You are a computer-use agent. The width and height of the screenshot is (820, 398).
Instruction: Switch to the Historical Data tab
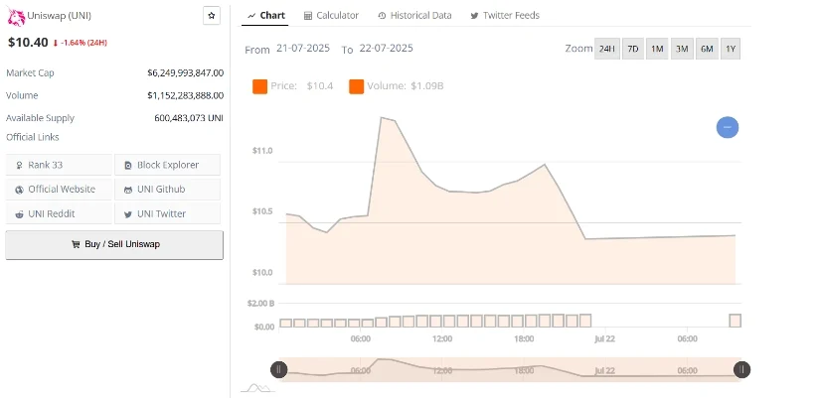pos(414,16)
